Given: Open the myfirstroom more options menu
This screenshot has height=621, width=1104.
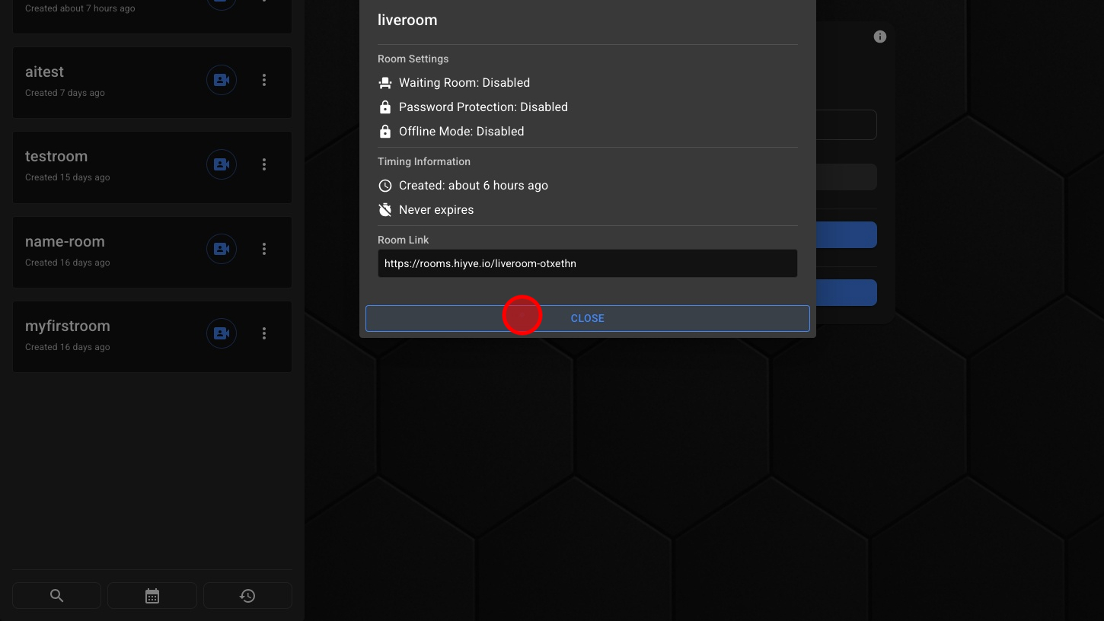Looking at the screenshot, I should pyautogui.click(x=264, y=333).
